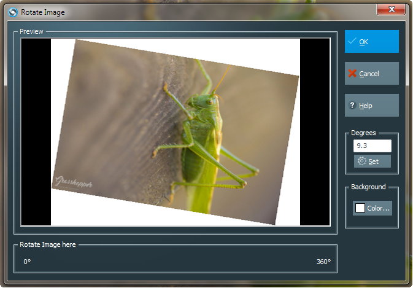Click the red X Cancel icon

pos(352,74)
